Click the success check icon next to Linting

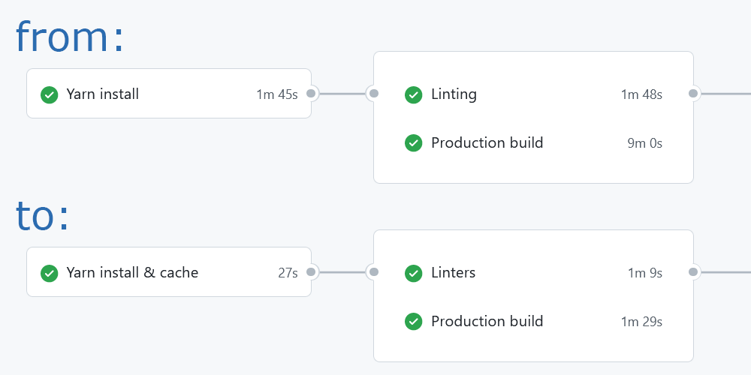pyautogui.click(x=413, y=94)
